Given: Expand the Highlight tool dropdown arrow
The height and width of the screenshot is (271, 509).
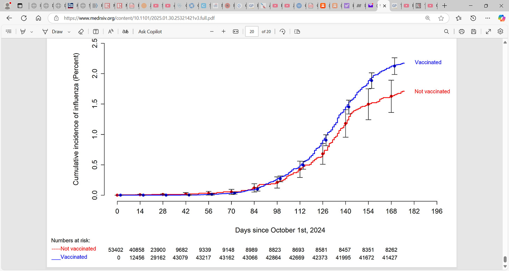Looking at the screenshot, I should pyautogui.click(x=32, y=32).
